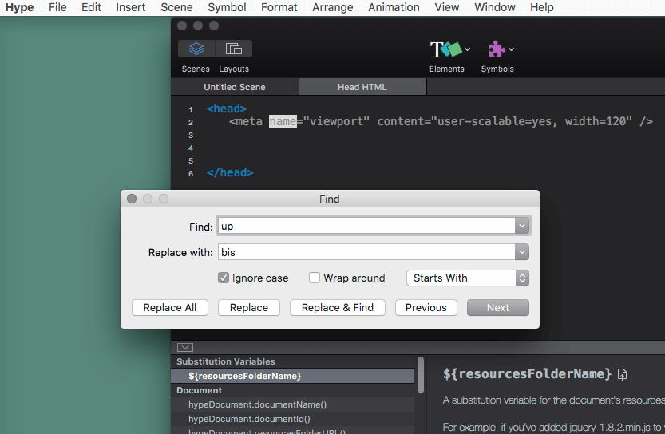Open the Edit menu
Image resolution: width=665 pixels, height=434 pixels.
click(x=91, y=7)
